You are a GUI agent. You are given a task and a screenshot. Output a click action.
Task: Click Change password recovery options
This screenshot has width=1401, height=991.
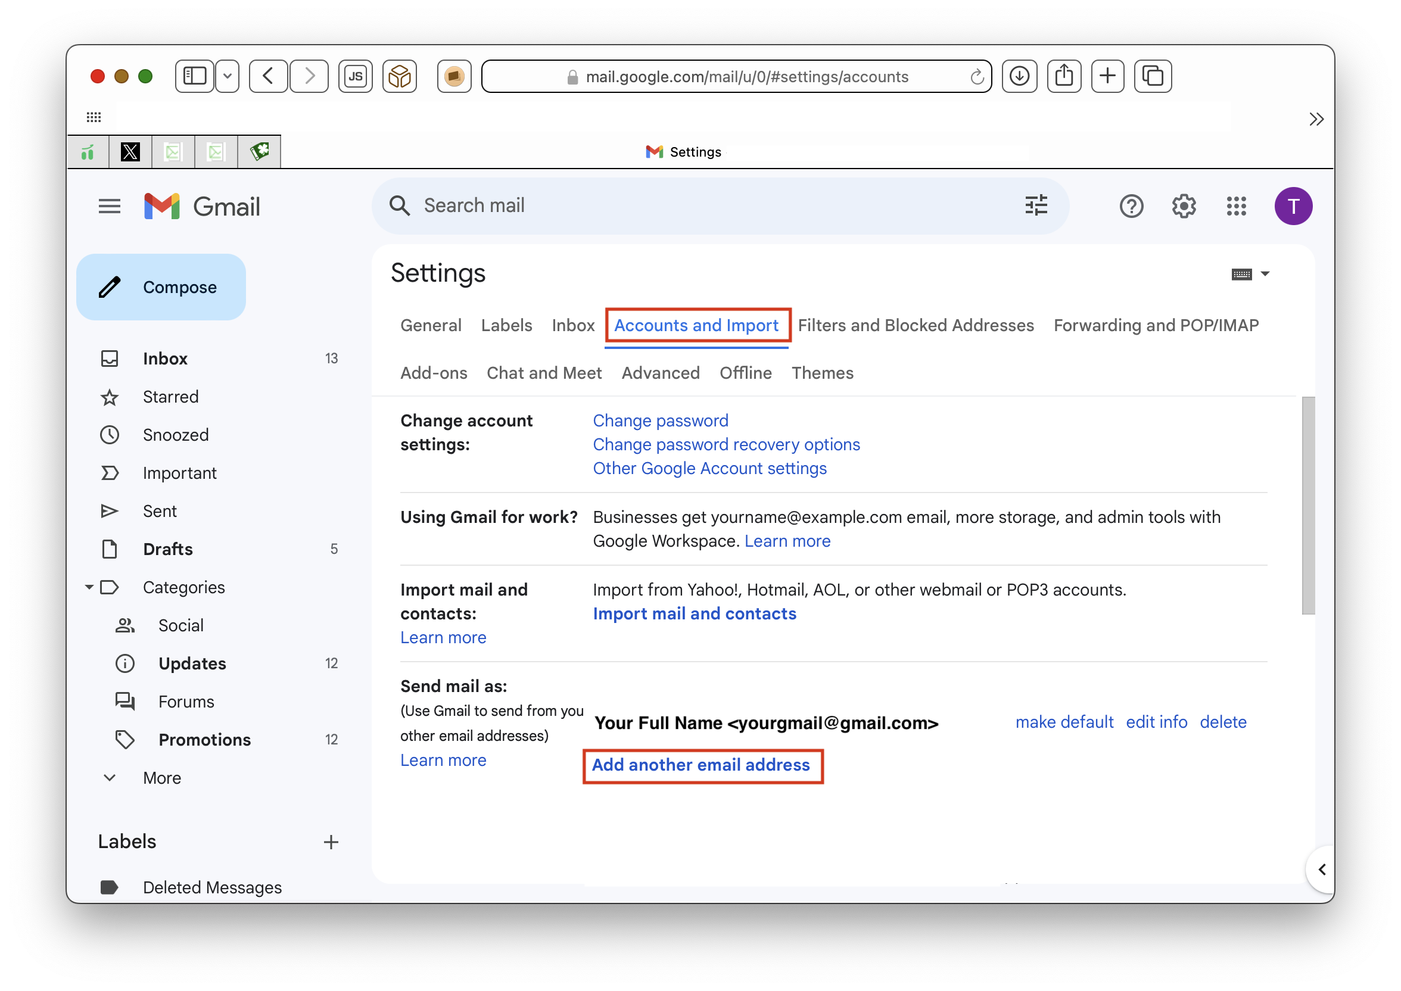[726, 444]
